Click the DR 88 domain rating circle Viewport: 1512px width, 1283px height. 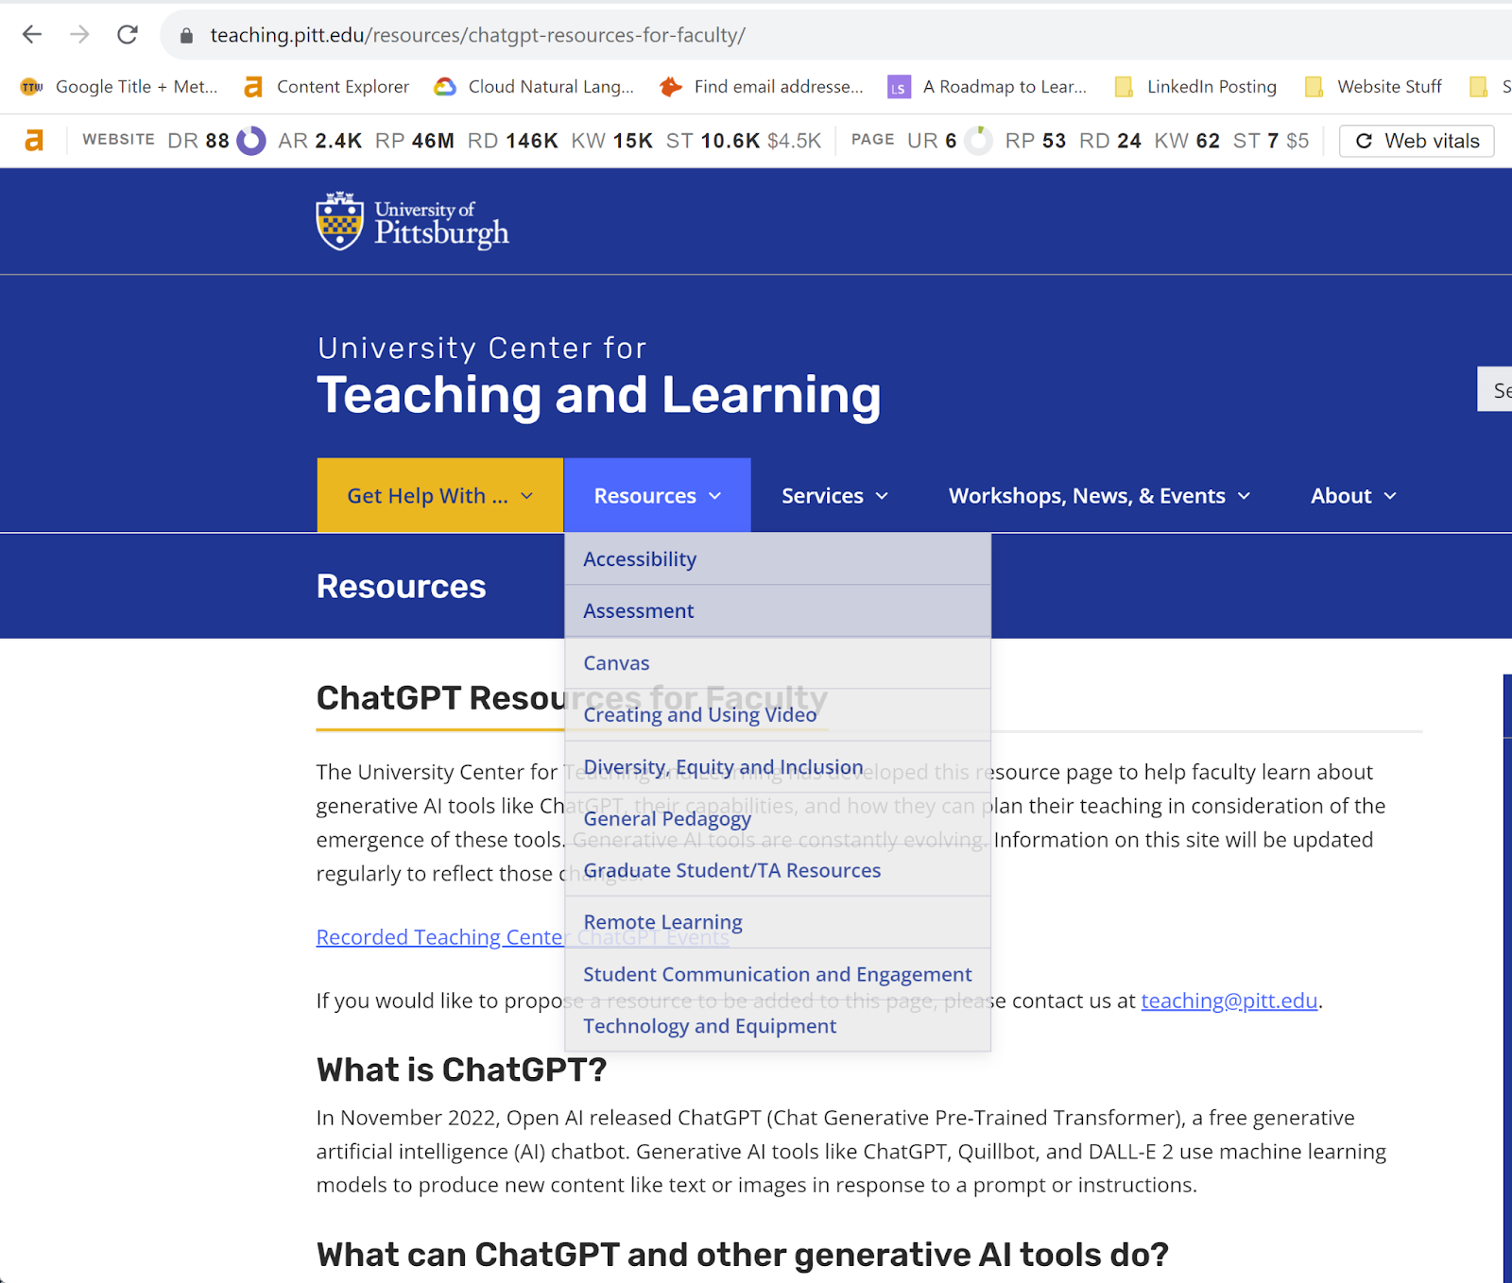tap(251, 141)
